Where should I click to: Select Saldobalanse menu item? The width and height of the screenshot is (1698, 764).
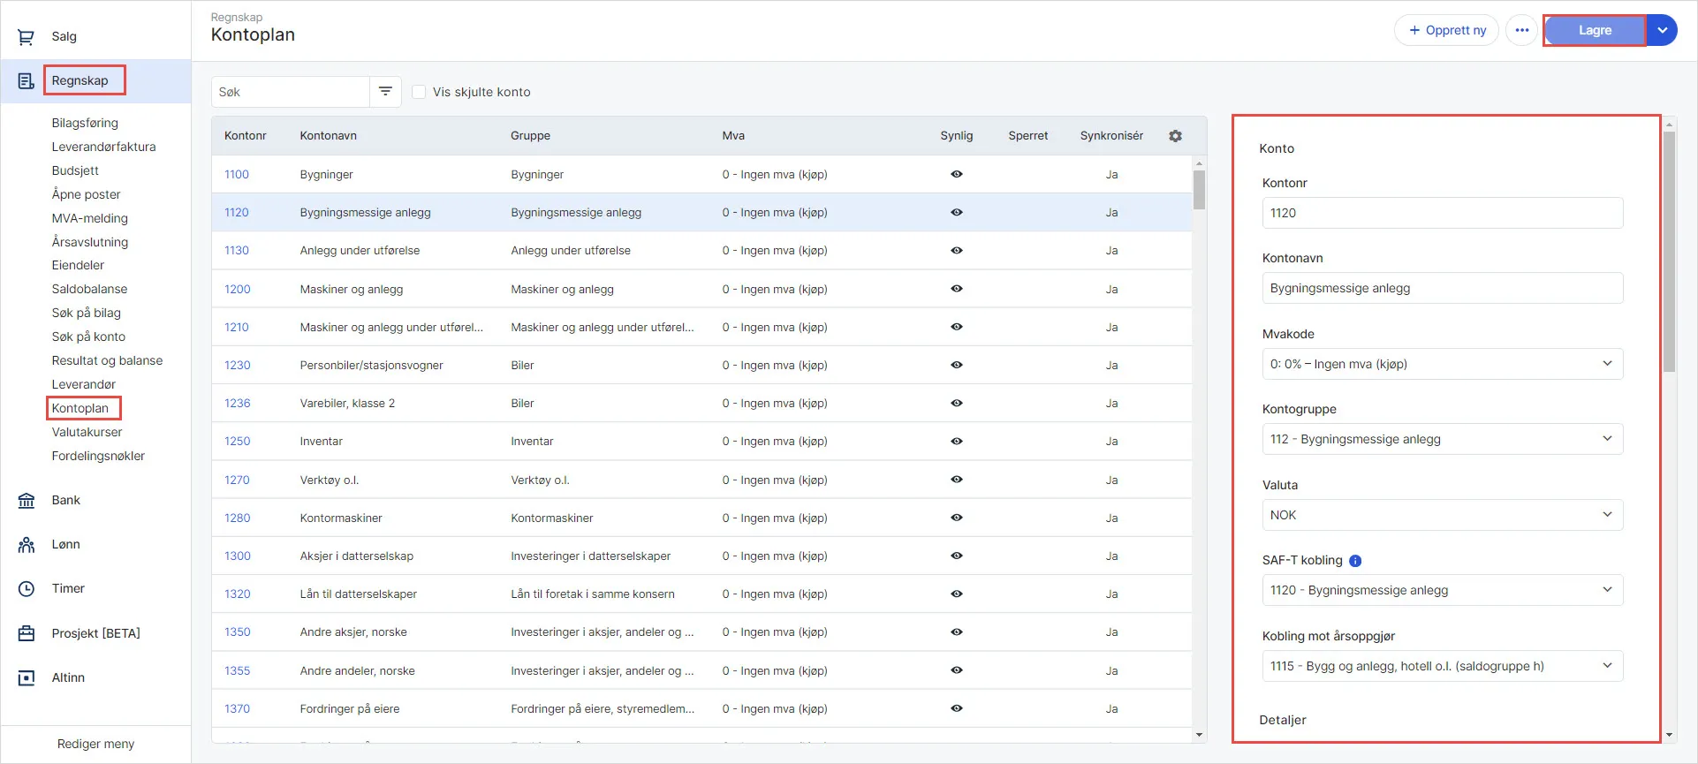[89, 289]
